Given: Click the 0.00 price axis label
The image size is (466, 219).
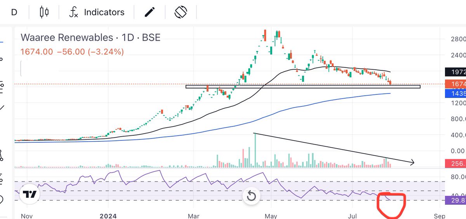Looking at the screenshot, I should [457, 151].
